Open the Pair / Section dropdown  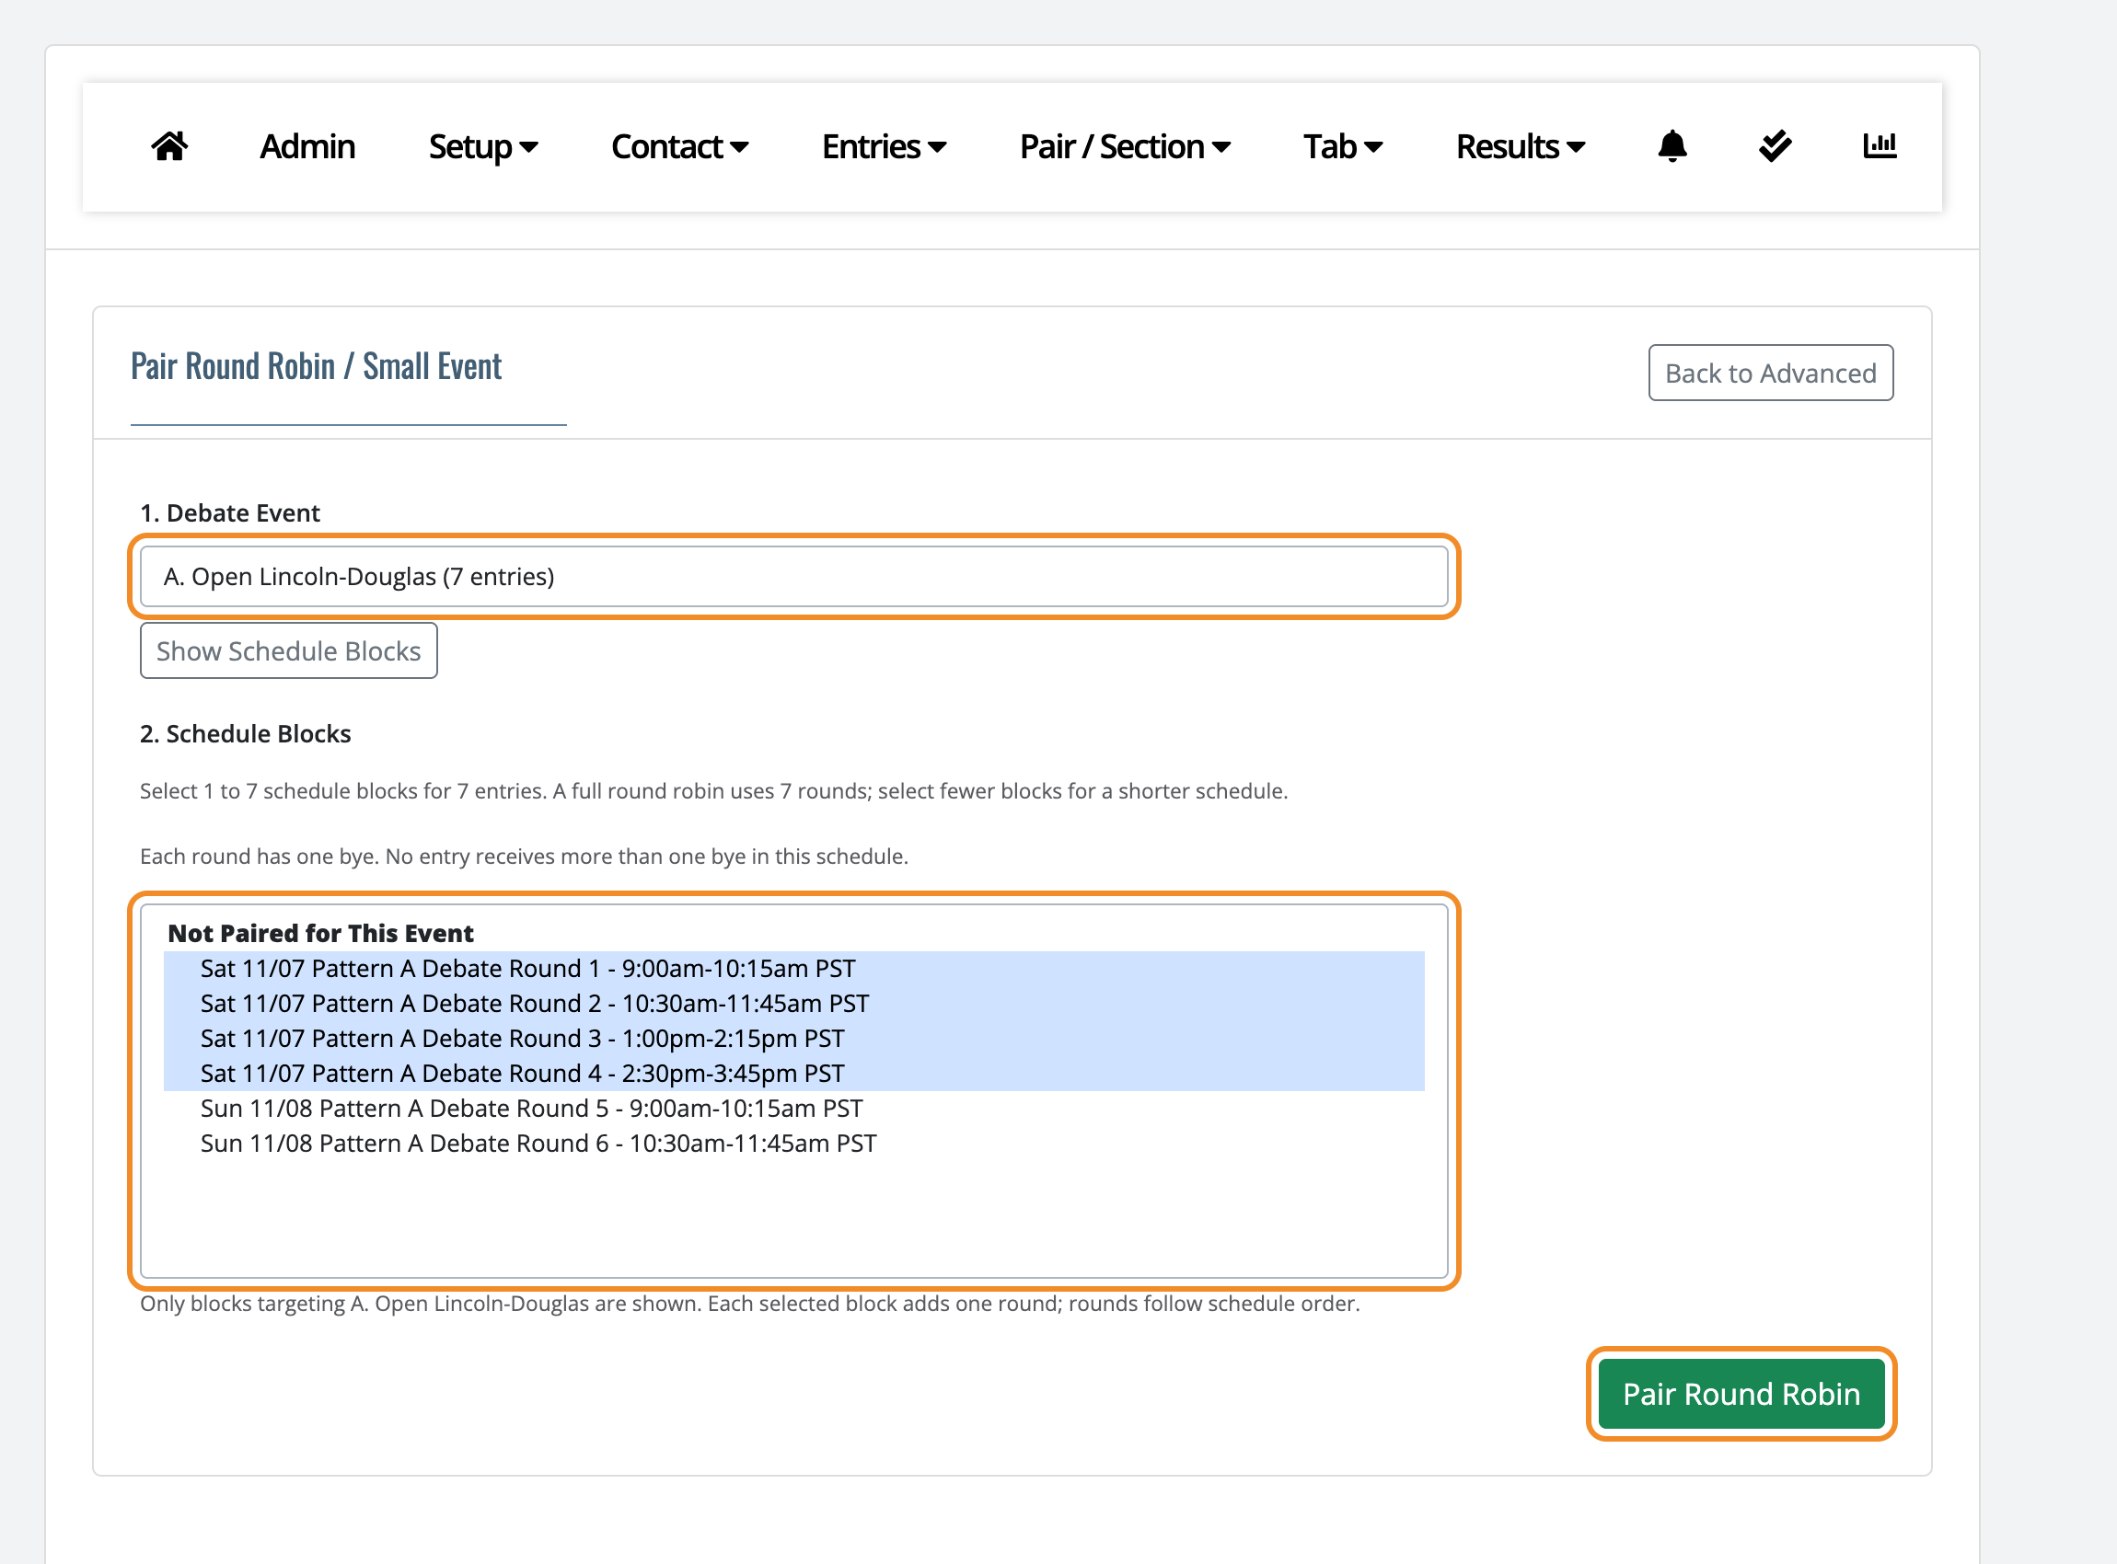(1125, 147)
